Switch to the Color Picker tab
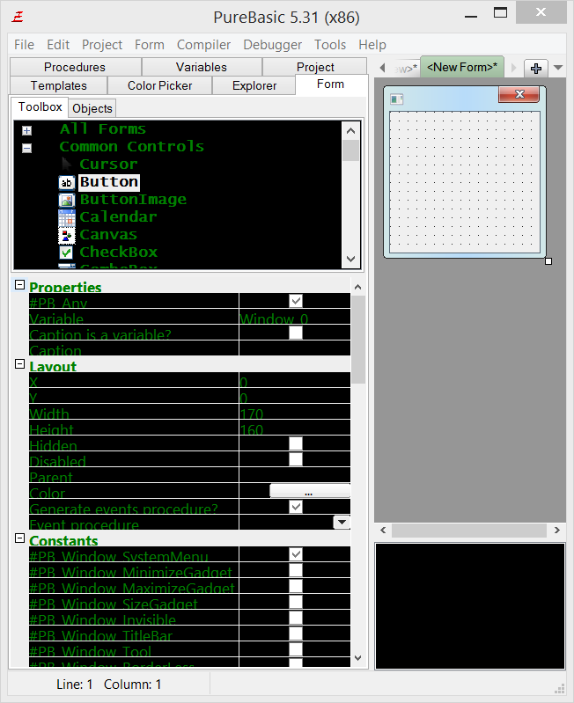This screenshot has height=703, width=574. [158, 85]
